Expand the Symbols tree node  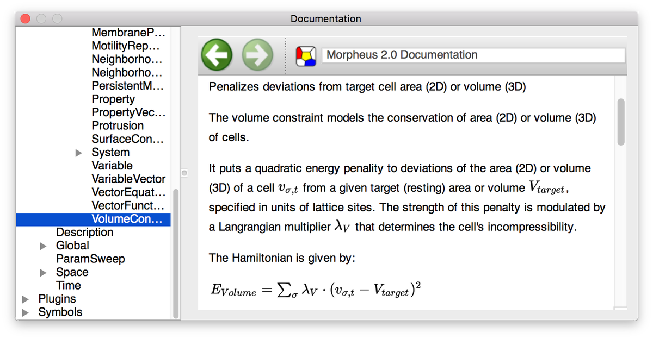click(26, 313)
